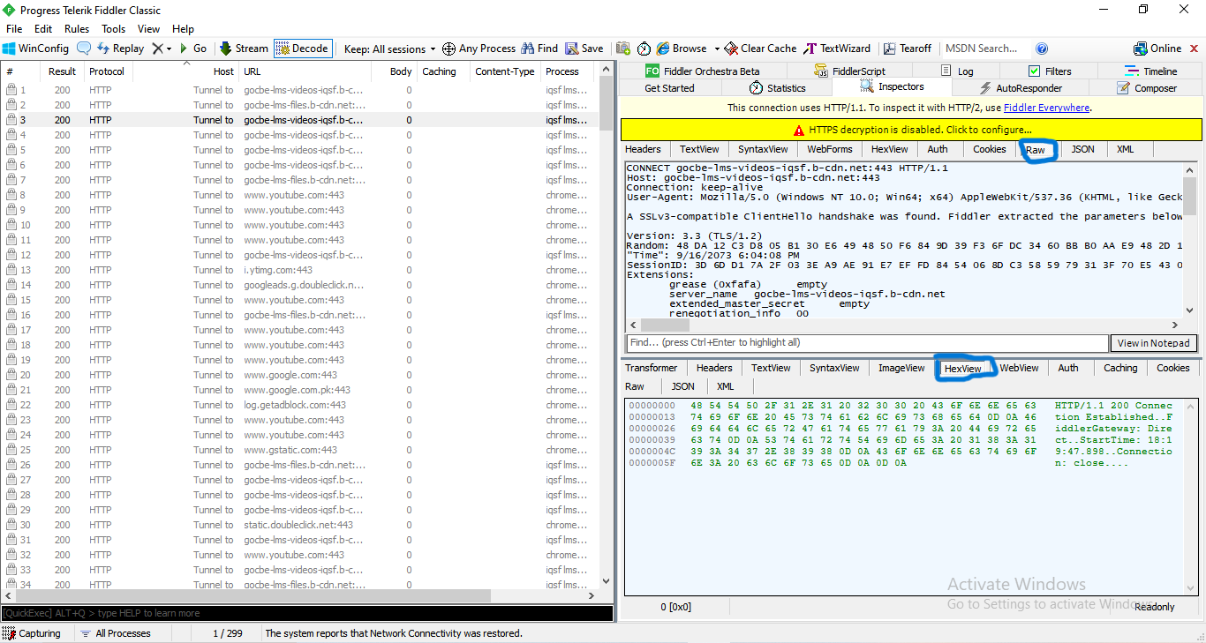
Task: Open the Log tab
Action: [x=957, y=71]
